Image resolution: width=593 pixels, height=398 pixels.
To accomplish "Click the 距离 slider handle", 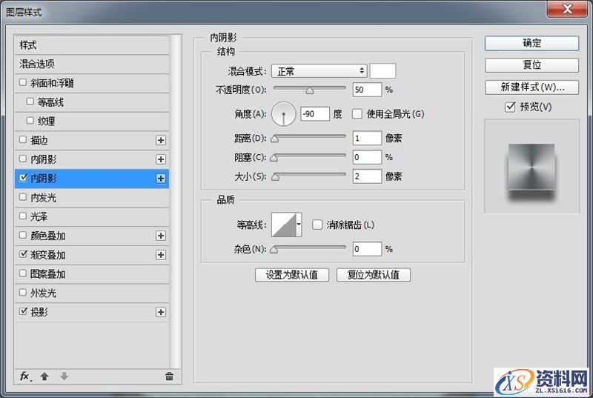I will [x=275, y=139].
